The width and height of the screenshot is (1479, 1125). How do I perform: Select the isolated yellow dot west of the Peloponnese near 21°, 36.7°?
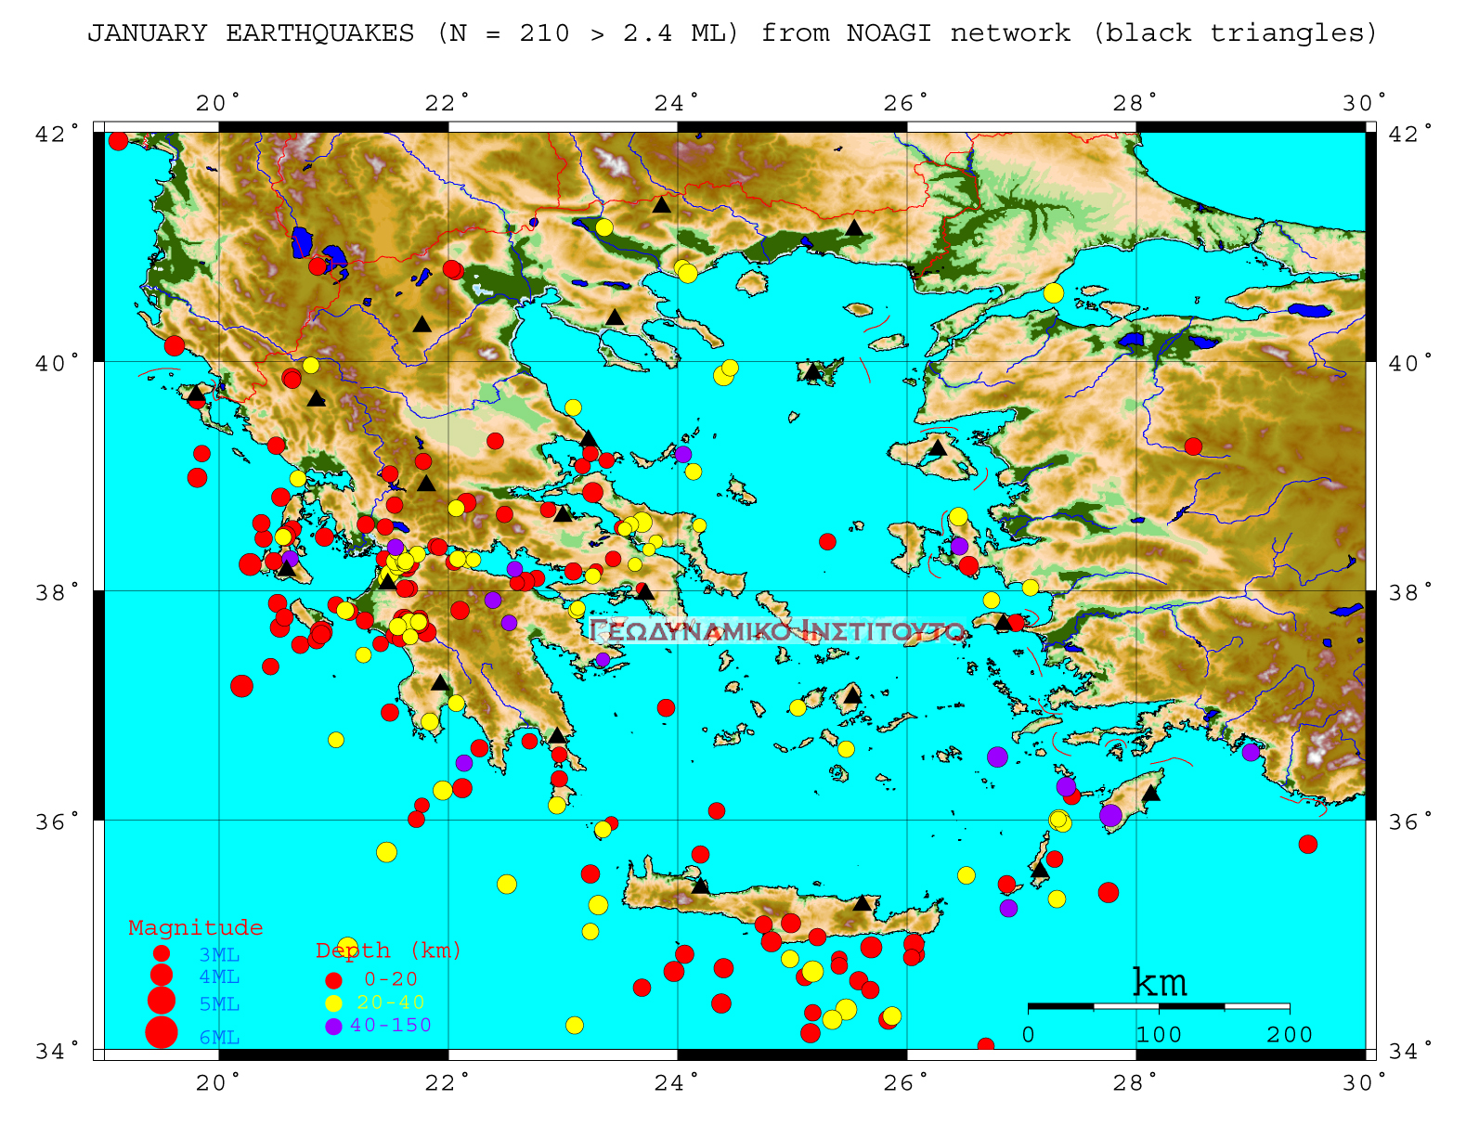336,740
